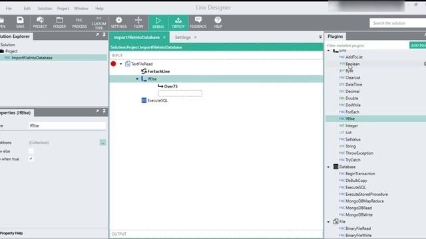Screen dimensions: 426x239
Task: Select the DbBulkCopy plugin
Action: point(356,181)
